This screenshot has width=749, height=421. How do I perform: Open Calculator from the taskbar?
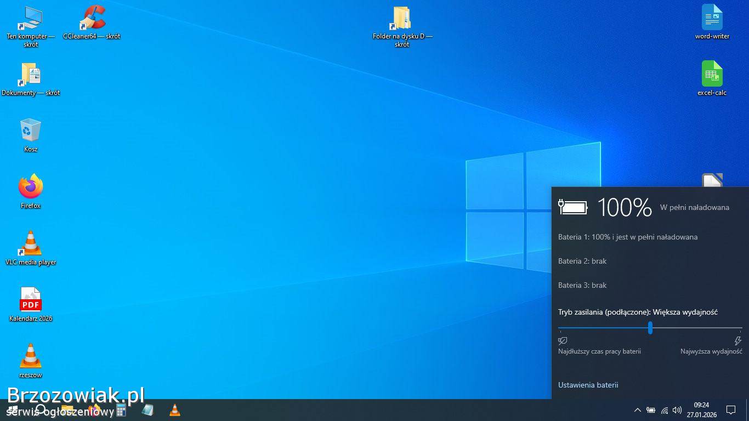(121, 410)
